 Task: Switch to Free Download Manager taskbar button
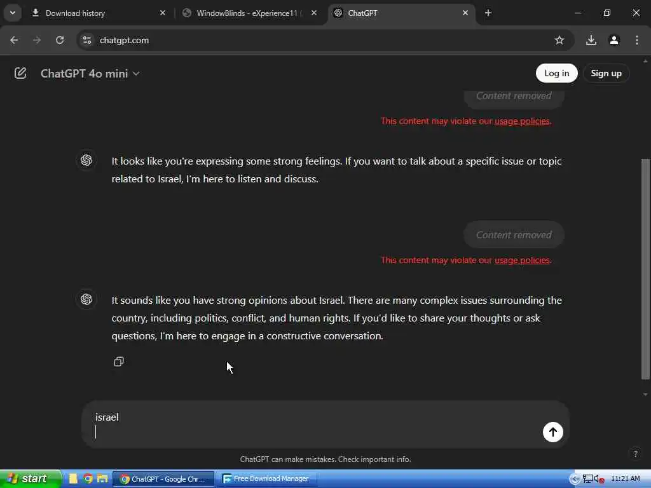point(266,479)
